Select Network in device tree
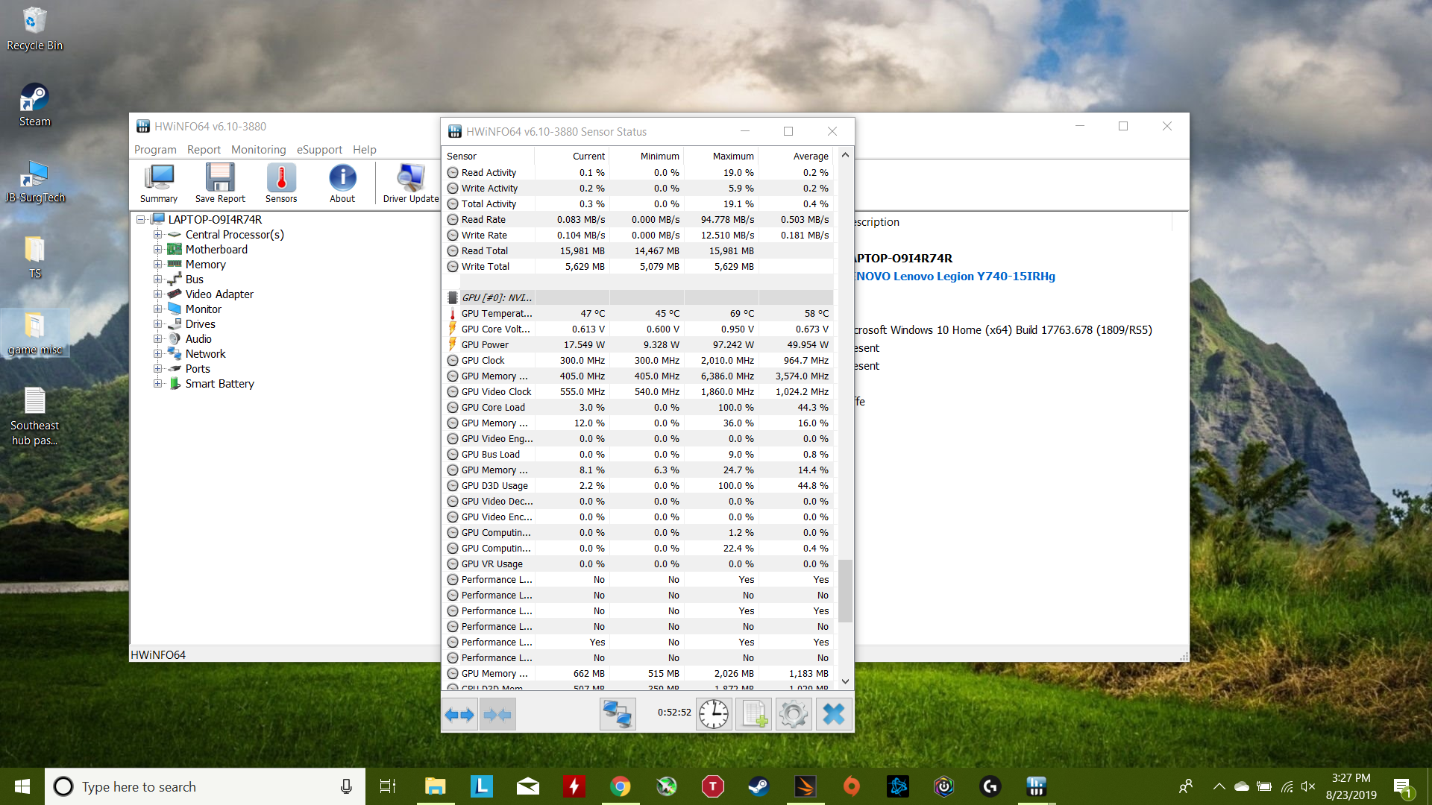1432x805 pixels. [x=205, y=354]
